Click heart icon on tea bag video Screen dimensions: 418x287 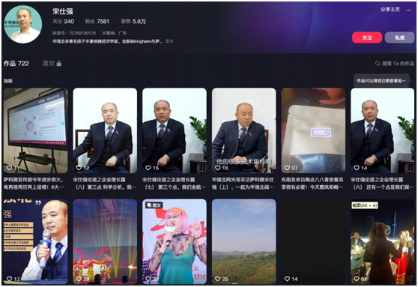coord(287,168)
